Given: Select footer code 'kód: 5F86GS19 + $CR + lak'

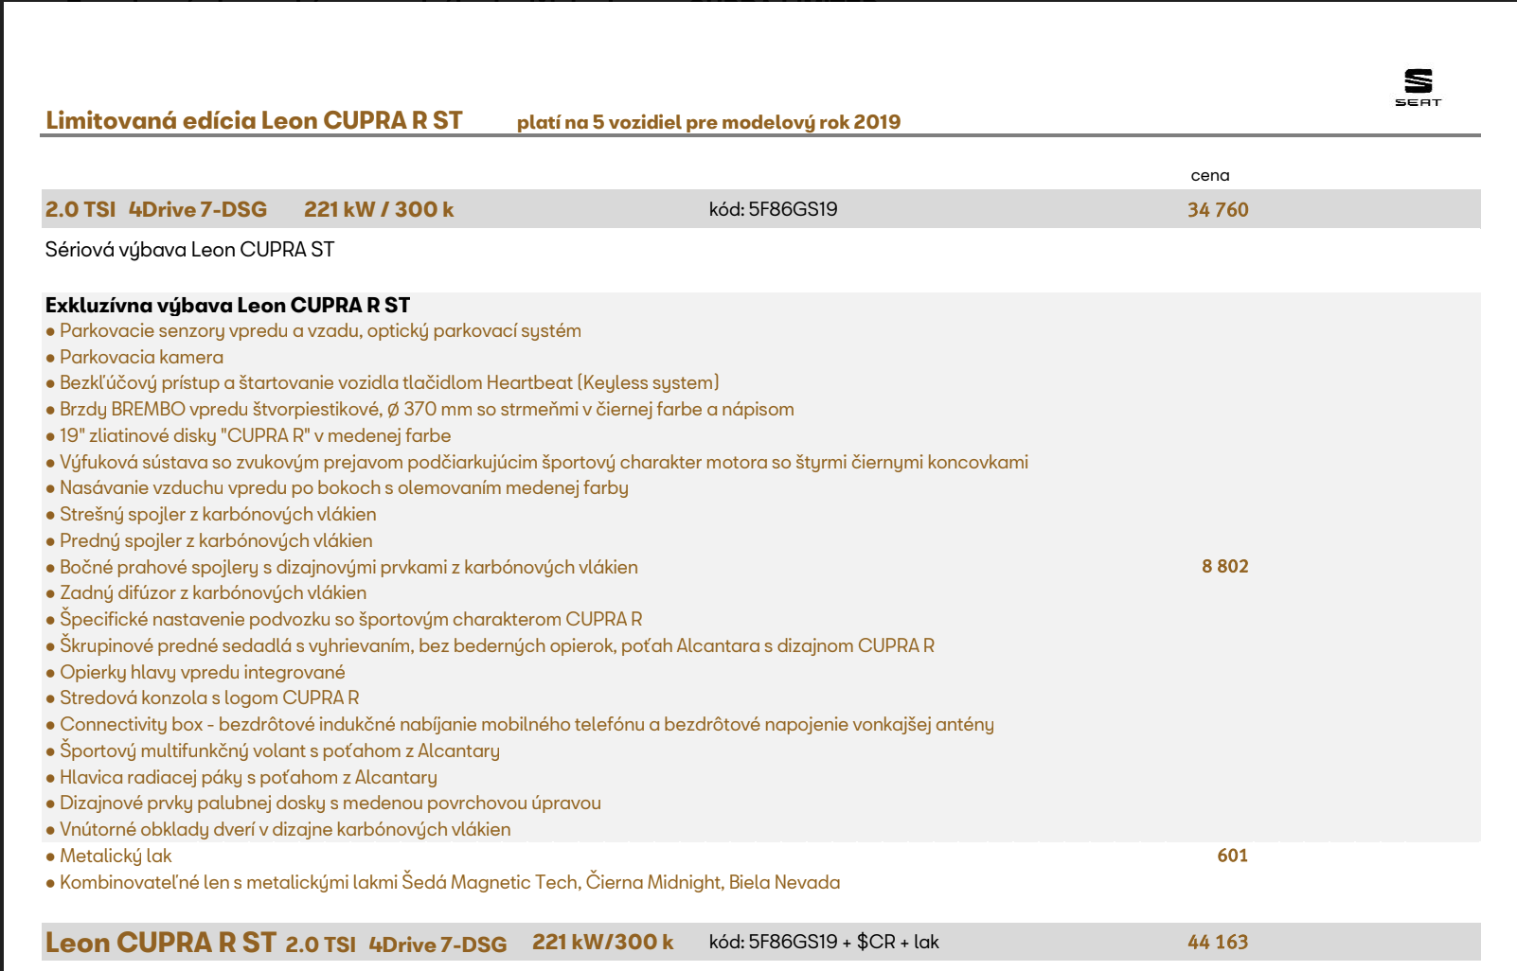Looking at the screenshot, I should click(824, 942).
